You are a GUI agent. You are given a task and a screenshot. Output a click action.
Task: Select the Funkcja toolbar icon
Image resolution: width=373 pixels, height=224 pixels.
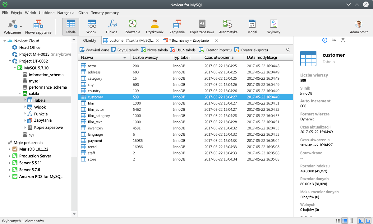point(112,26)
